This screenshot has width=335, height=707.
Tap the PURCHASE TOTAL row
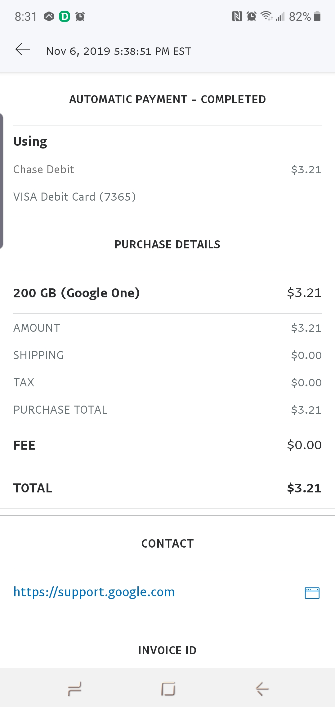(x=167, y=410)
